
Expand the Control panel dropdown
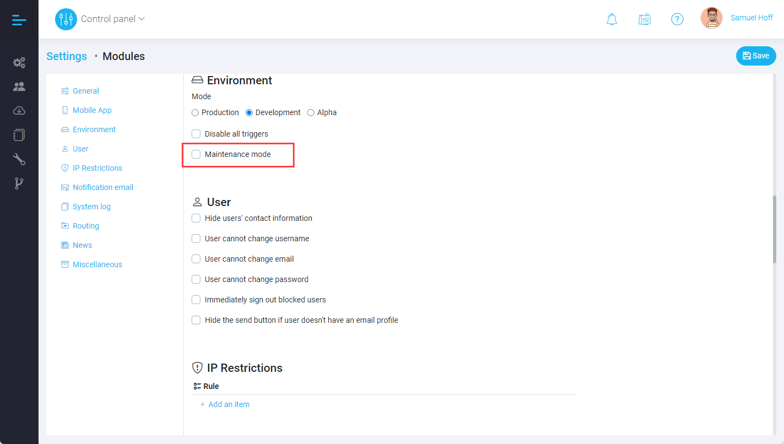[112, 19]
